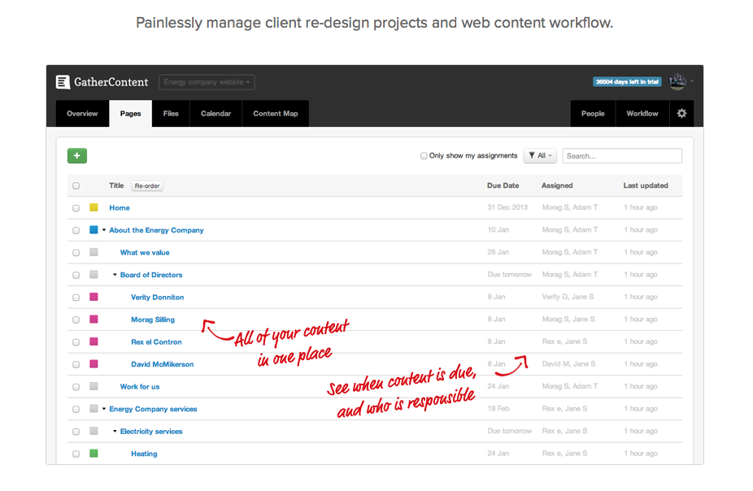Click into the Search field
The height and width of the screenshot is (491, 753).
pyautogui.click(x=622, y=156)
